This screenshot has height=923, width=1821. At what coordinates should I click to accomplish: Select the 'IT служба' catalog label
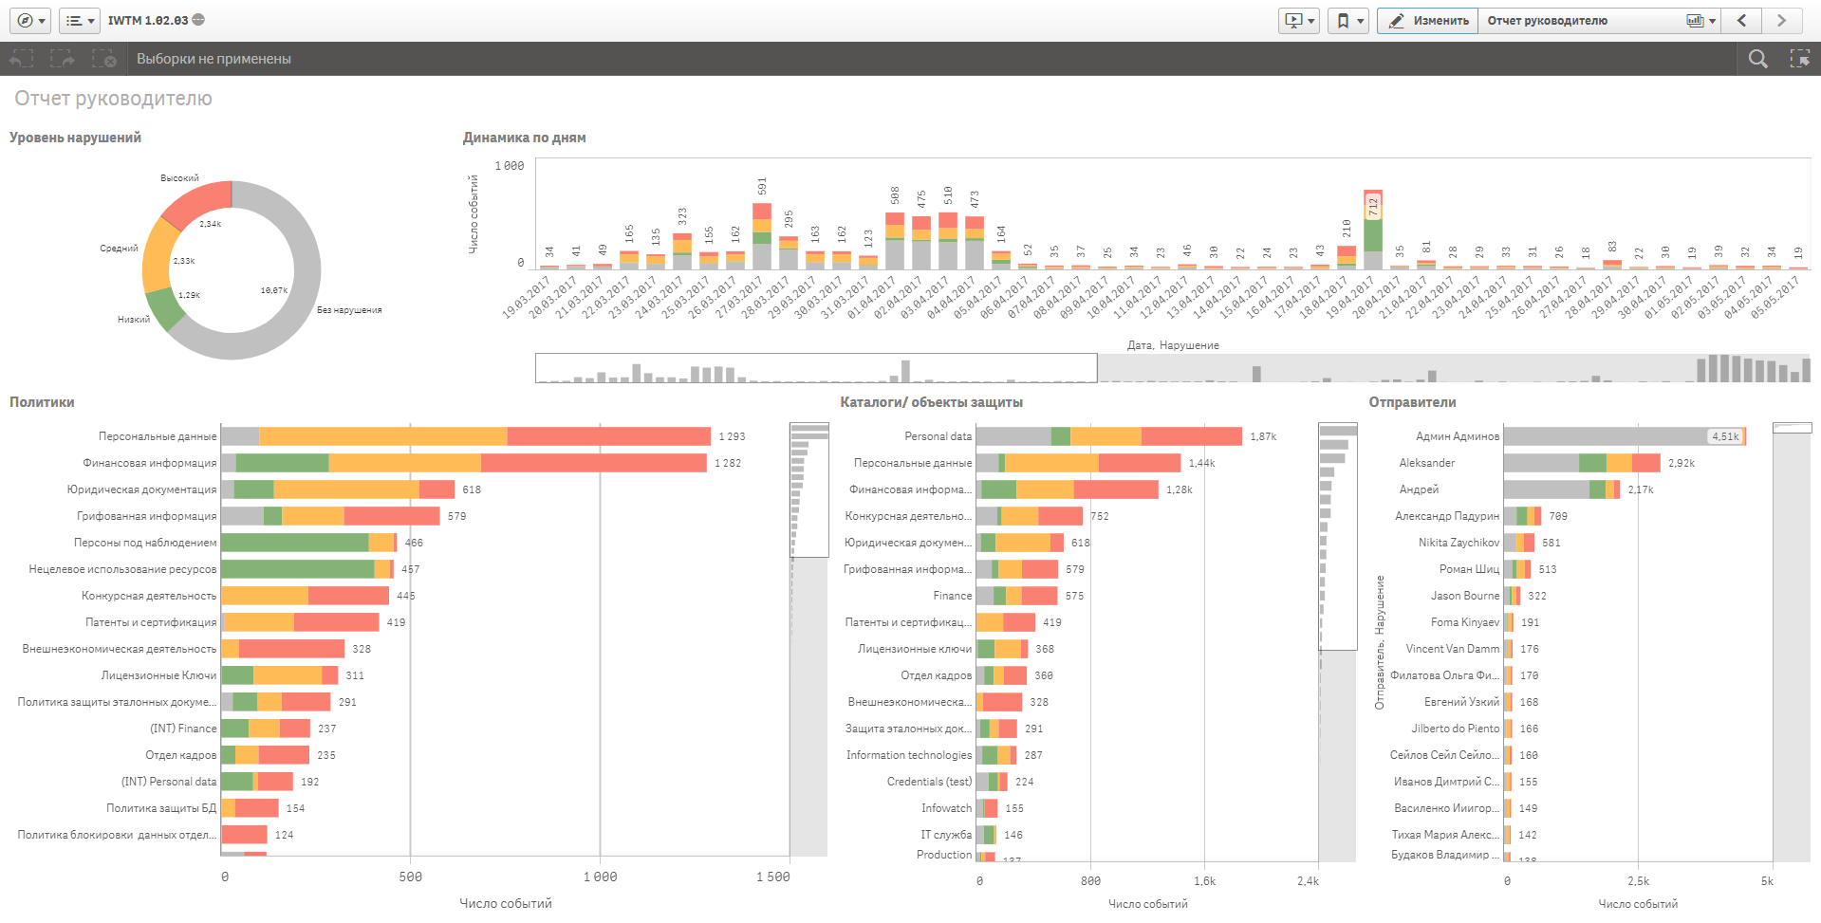(x=946, y=835)
